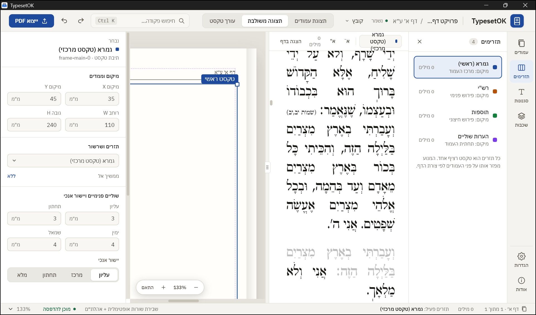Screen dimensions: 536x315
Task: Open the עמודים pages panel icon
Action: 521,47
